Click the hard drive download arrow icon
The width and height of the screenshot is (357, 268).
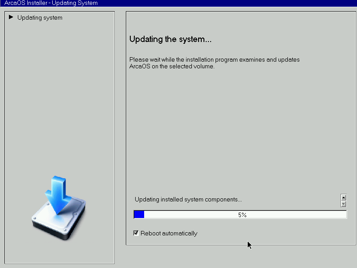coord(59,208)
